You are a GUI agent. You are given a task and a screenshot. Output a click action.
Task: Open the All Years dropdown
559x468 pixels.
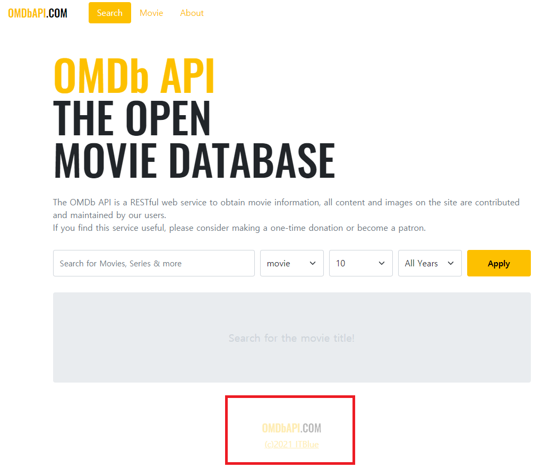[429, 263]
